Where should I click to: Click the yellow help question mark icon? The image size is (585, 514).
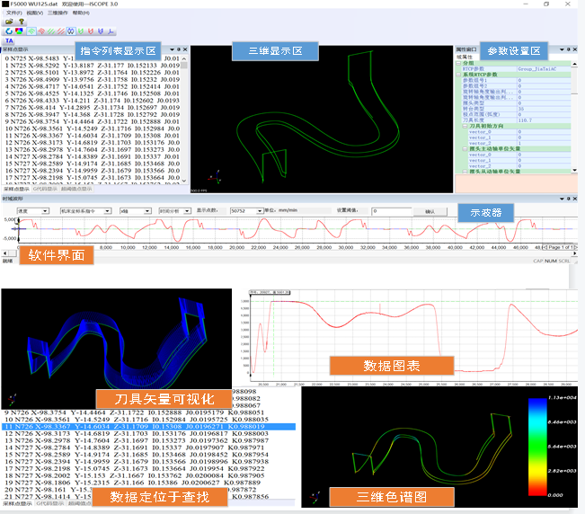point(19,22)
